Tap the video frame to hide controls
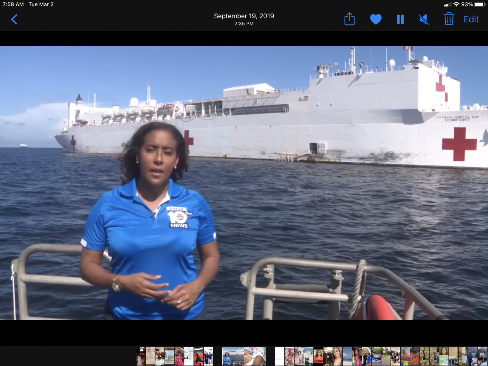This screenshot has height=366, width=488. pyautogui.click(x=244, y=183)
